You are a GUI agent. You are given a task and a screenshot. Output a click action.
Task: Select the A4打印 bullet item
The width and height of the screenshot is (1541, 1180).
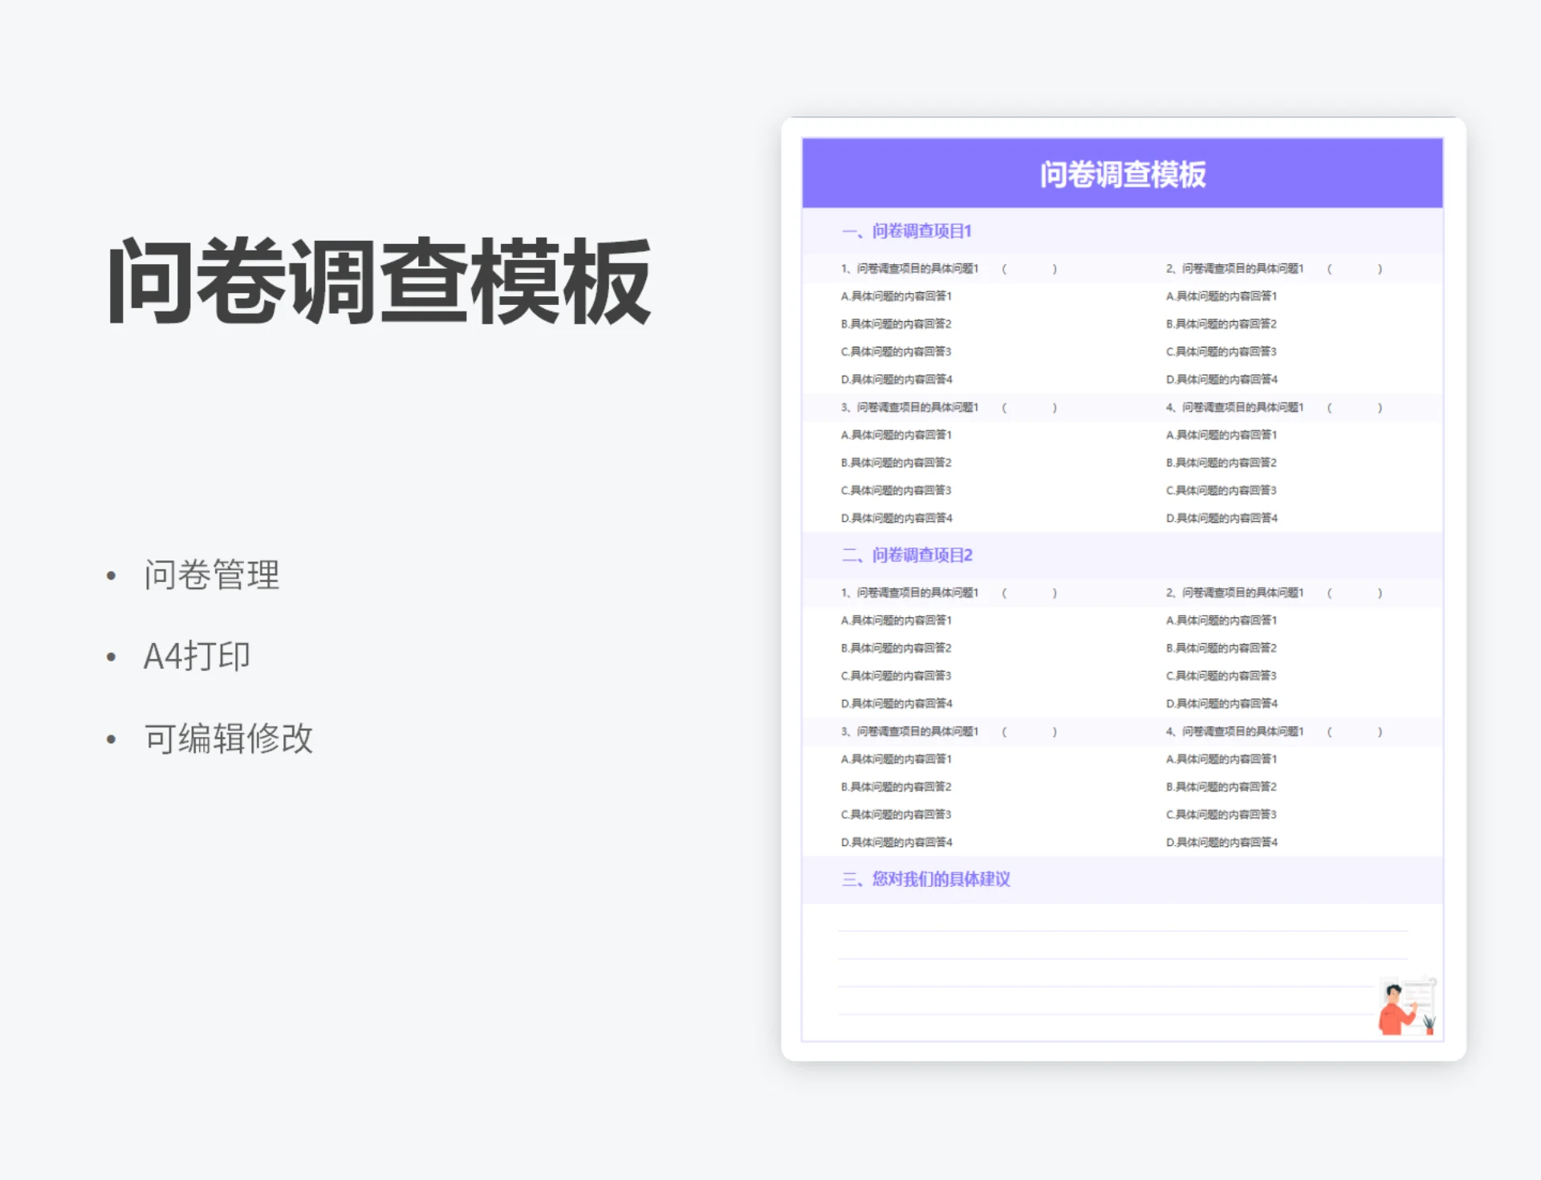pyautogui.click(x=197, y=656)
